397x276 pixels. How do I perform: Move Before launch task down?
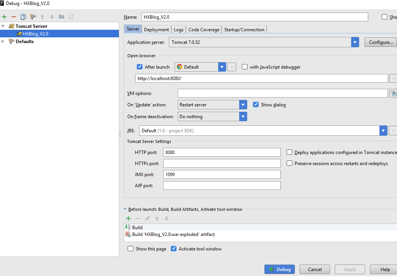(x=166, y=218)
